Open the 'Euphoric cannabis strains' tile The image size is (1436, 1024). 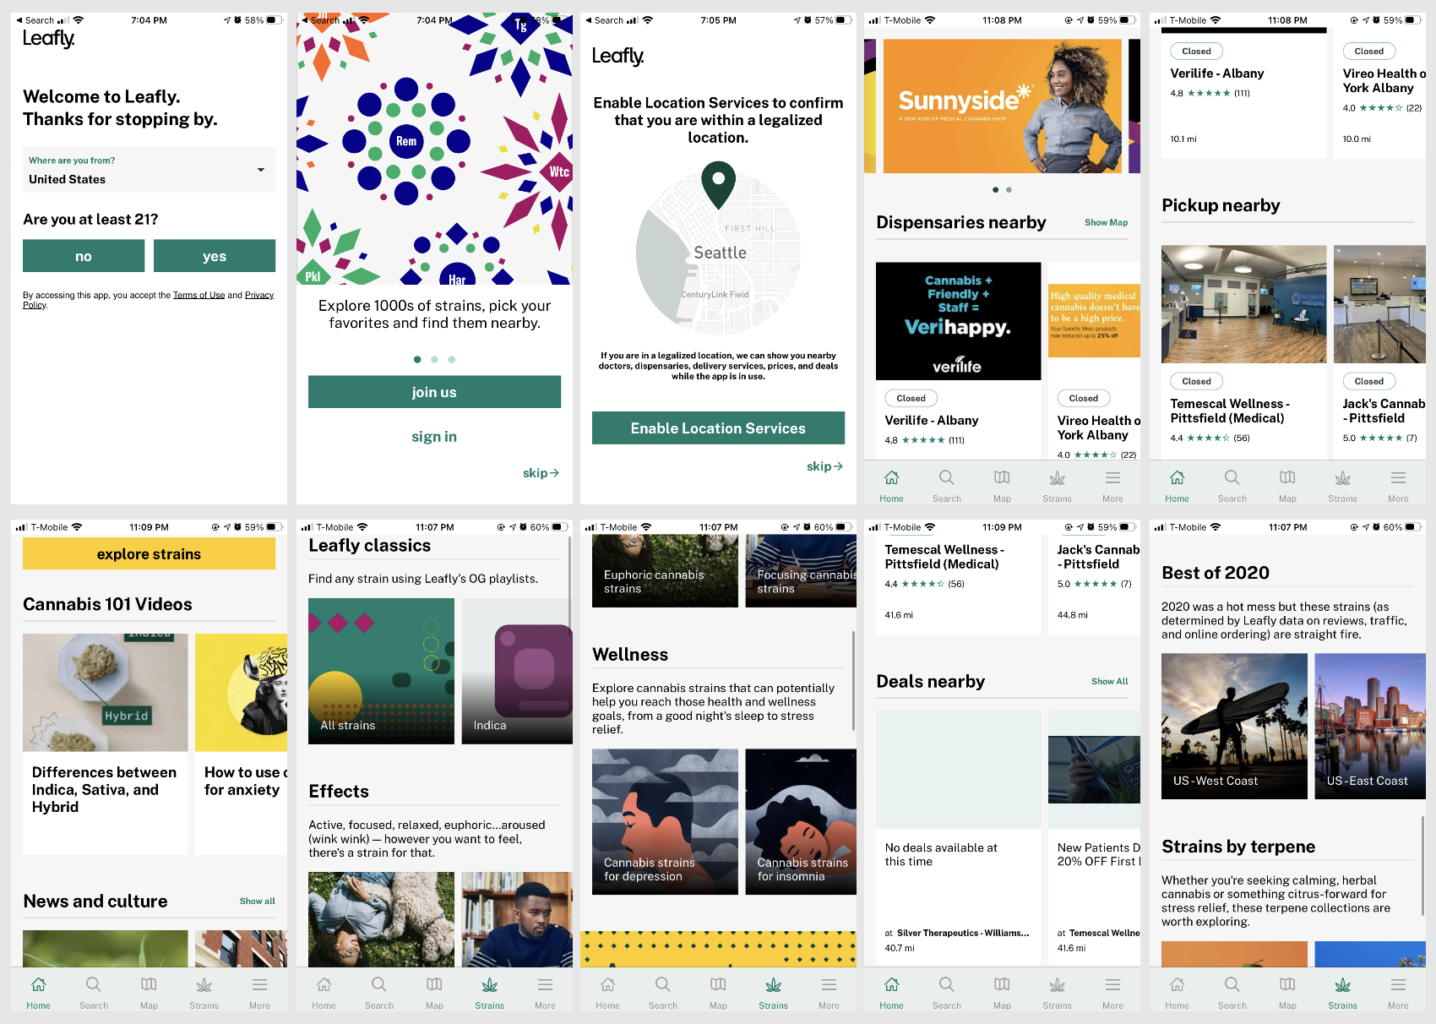[x=665, y=571]
